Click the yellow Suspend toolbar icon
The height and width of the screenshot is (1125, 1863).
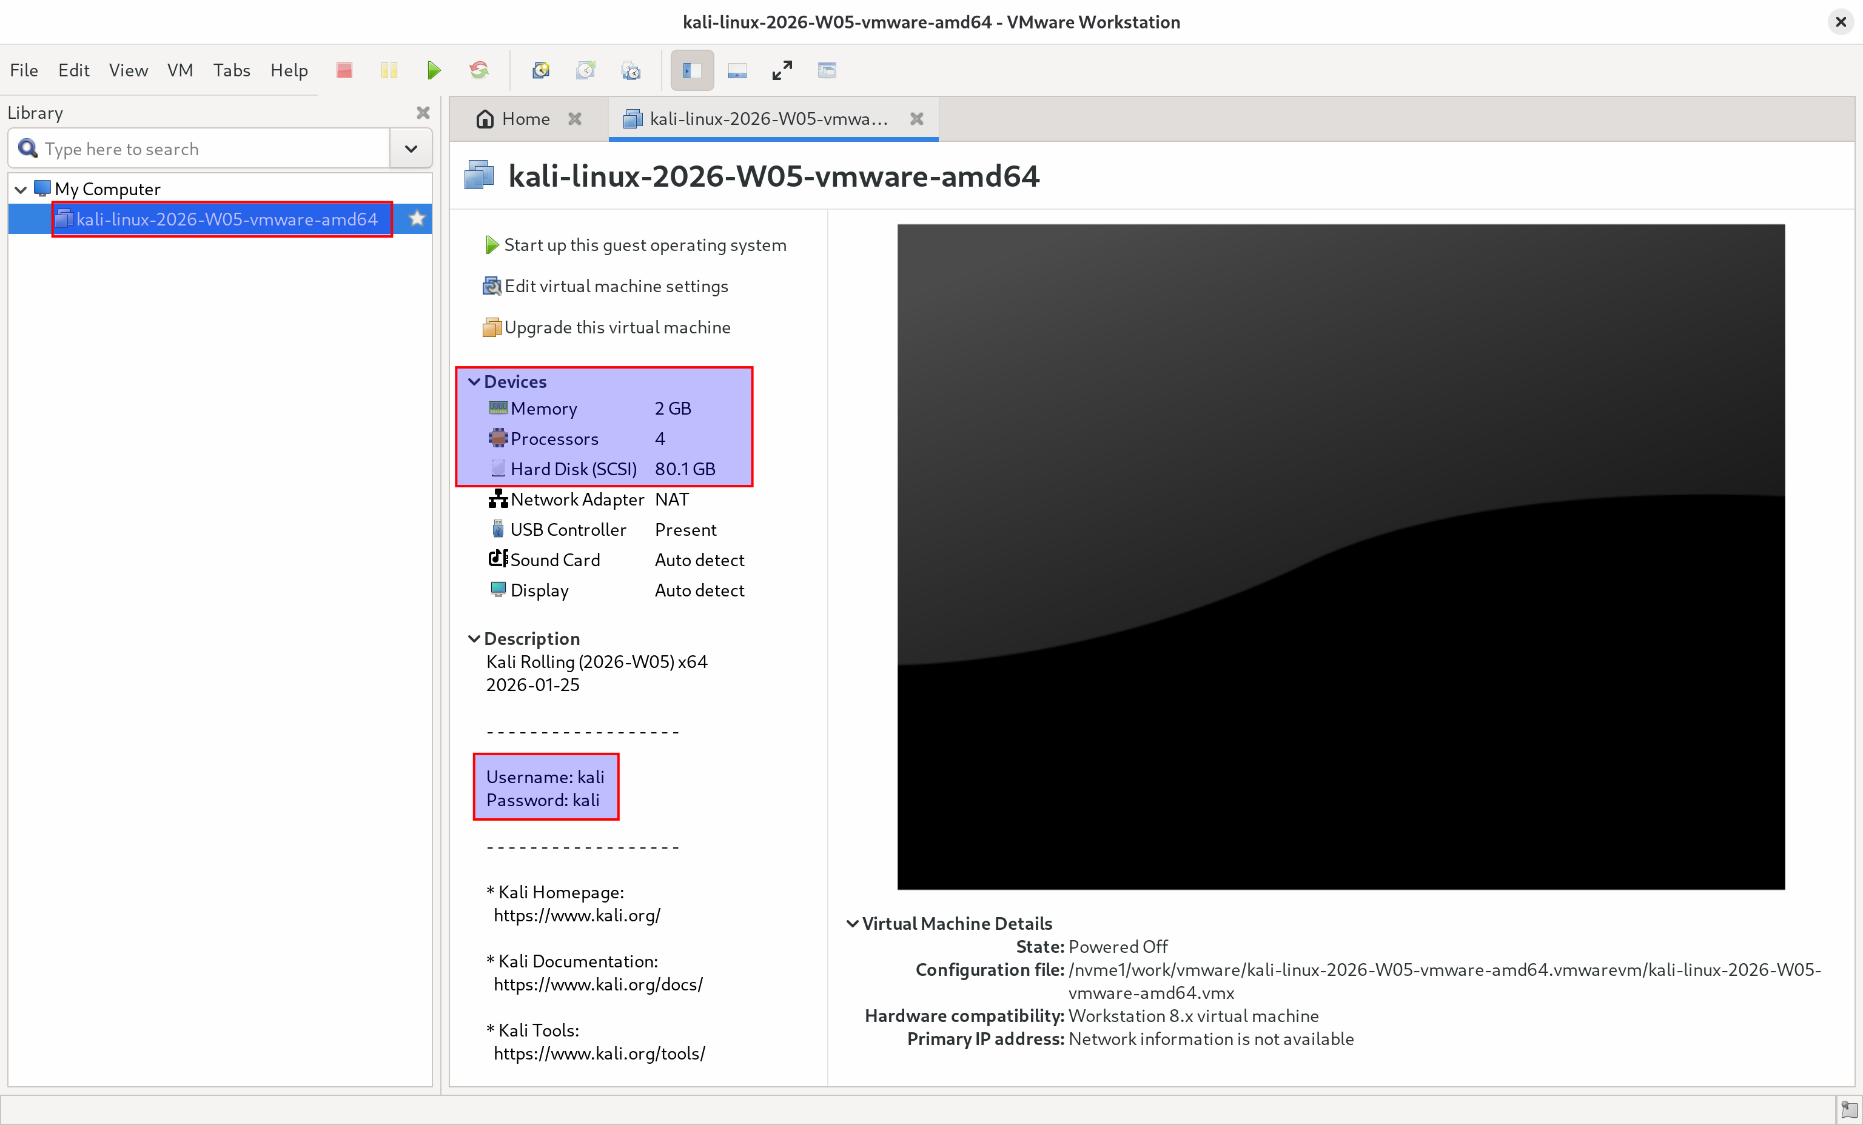coord(389,70)
